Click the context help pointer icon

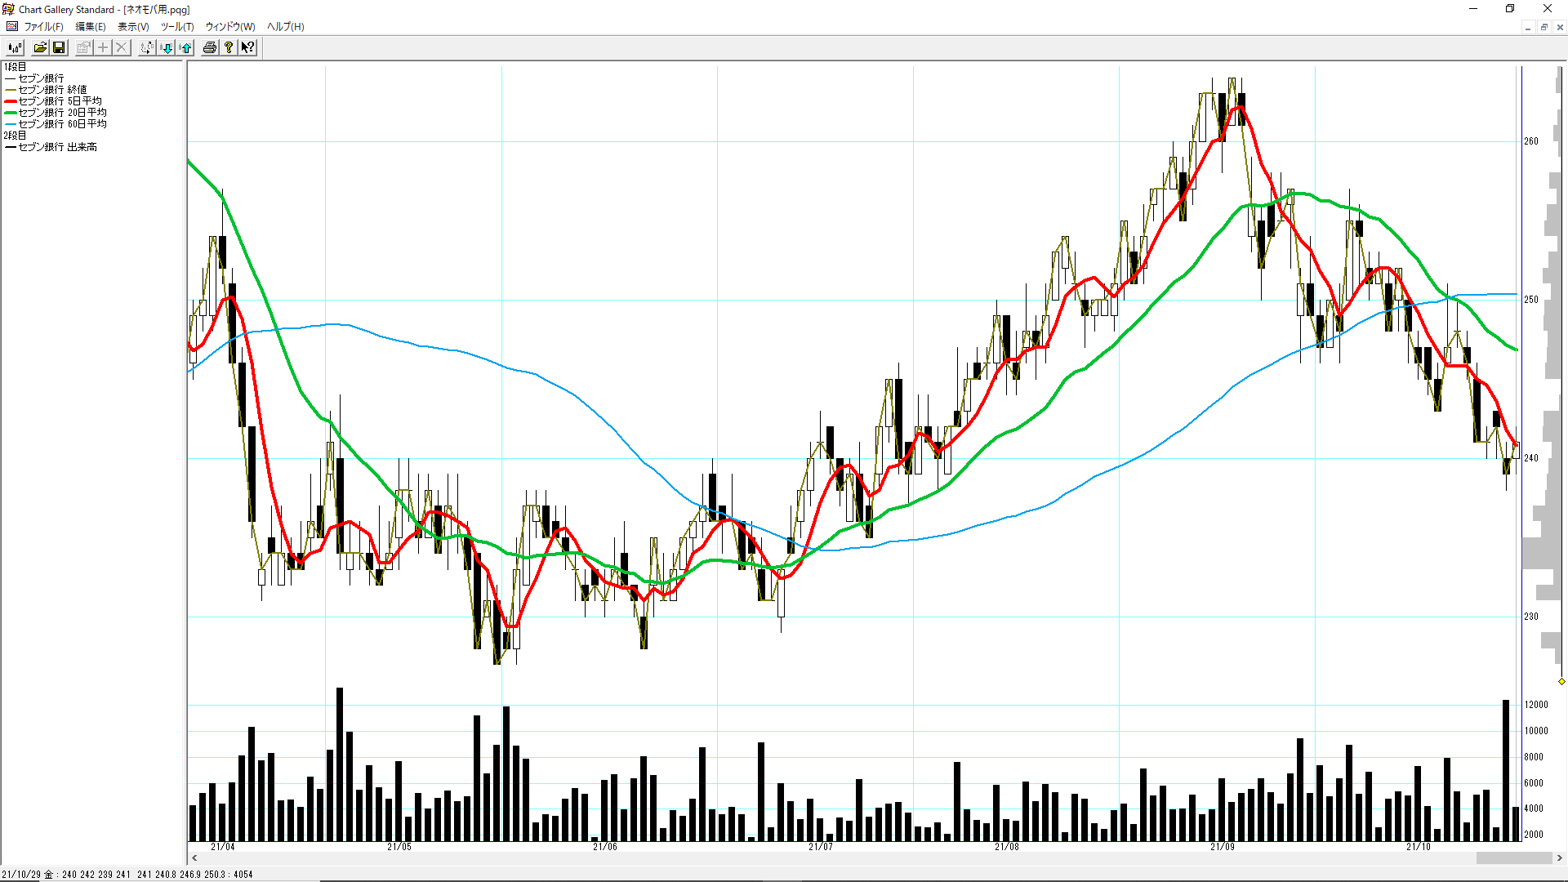click(x=247, y=47)
